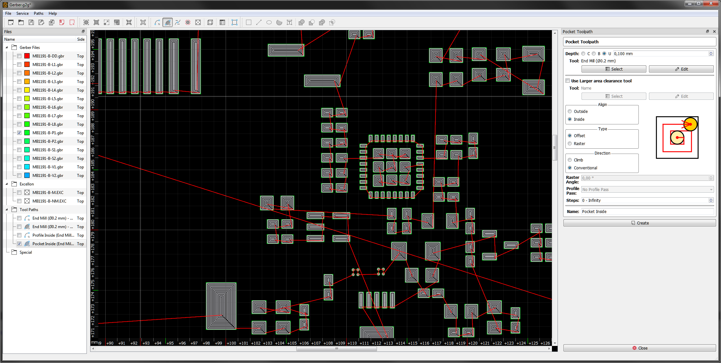Check the MB1191-B-L1.gbr file checkbox
Viewport: 721px width, 363px height.
click(x=19, y=65)
